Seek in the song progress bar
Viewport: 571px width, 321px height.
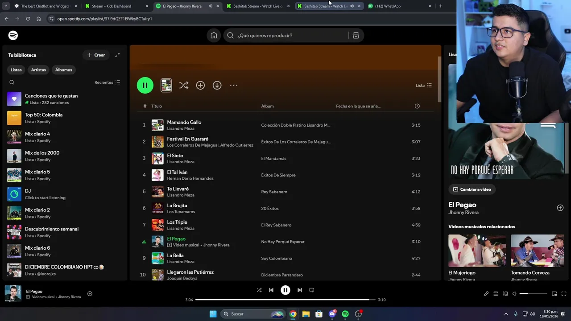click(285, 300)
